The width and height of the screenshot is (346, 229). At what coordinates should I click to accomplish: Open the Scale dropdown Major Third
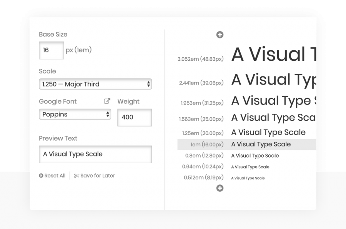[95, 84]
